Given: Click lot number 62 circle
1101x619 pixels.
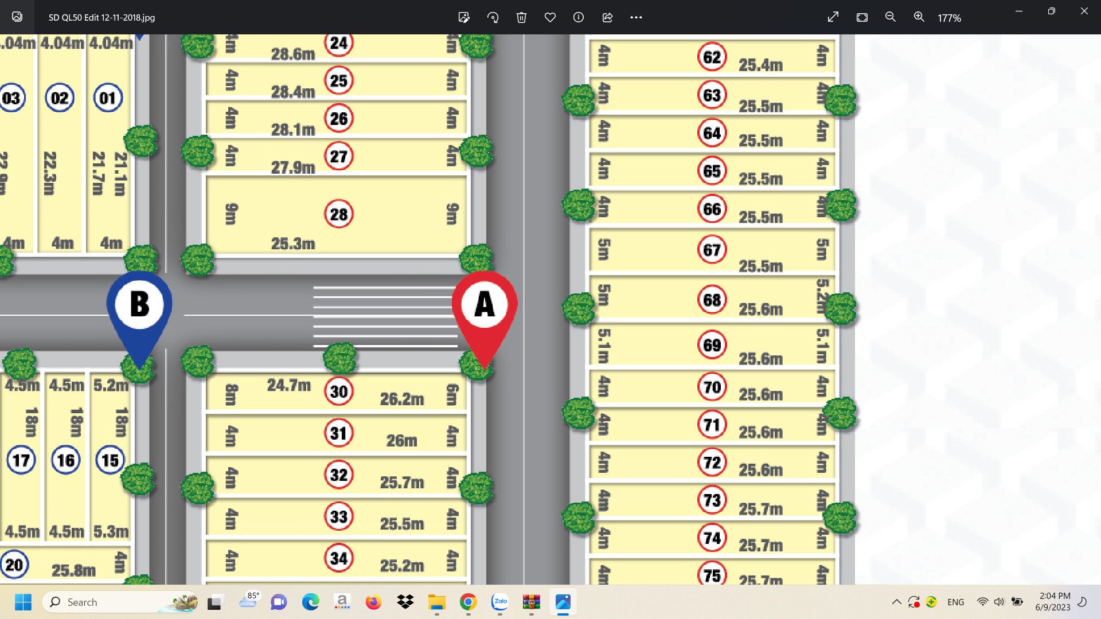Looking at the screenshot, I should click(712, 57).
